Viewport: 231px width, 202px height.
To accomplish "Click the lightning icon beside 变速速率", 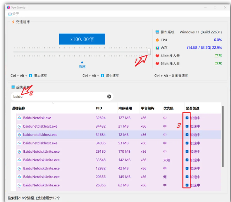I will tap(13, 22).
